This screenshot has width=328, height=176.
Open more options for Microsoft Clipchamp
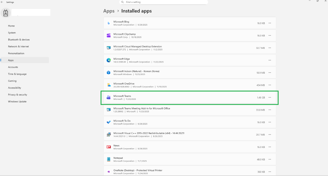(x=270, y=35)
